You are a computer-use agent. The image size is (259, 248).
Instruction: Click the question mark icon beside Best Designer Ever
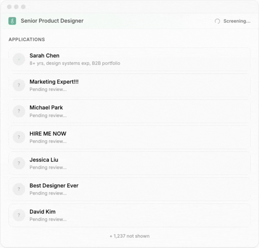(x=19, y=189)
